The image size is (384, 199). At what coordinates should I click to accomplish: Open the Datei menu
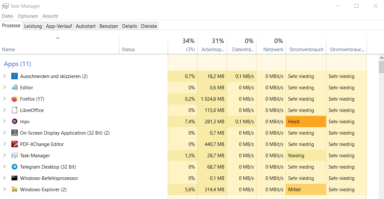[7, 16]
